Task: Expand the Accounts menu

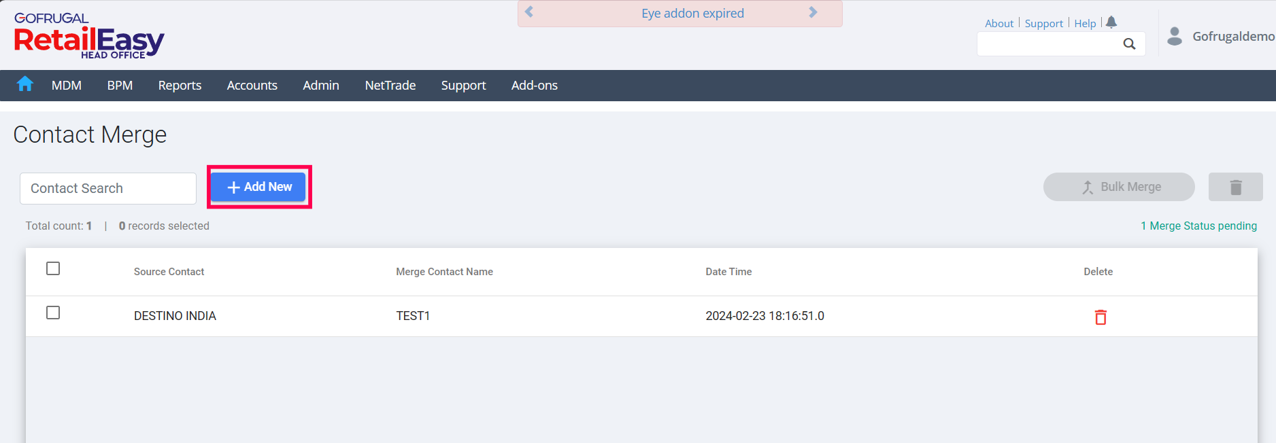Action: pyautogui.click(x=252, y=86)
